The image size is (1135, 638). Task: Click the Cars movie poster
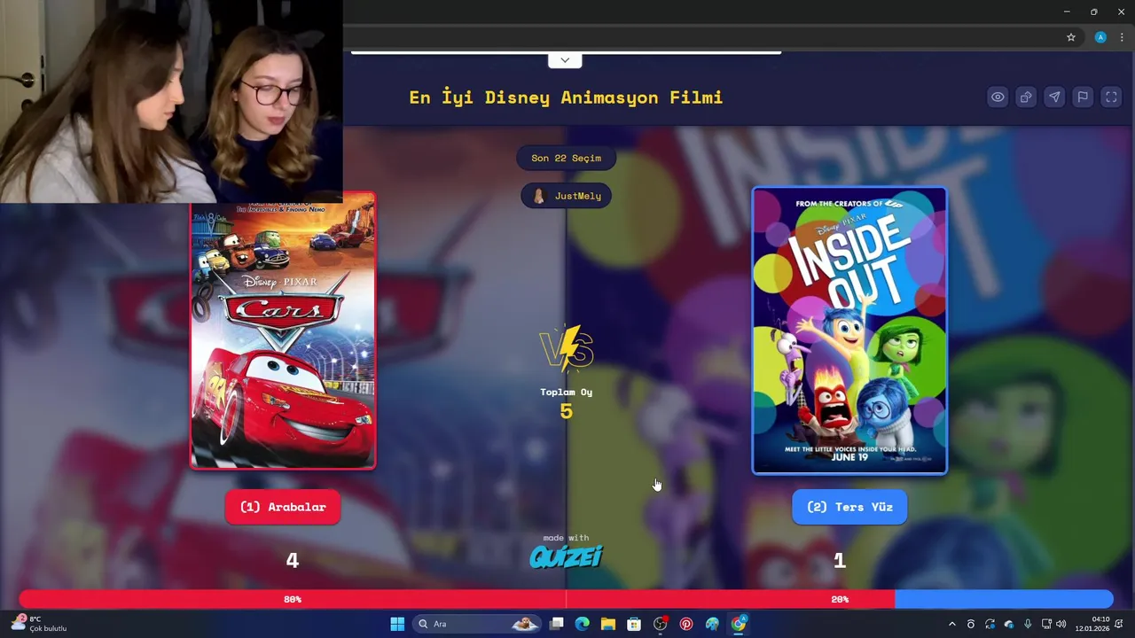283,331
